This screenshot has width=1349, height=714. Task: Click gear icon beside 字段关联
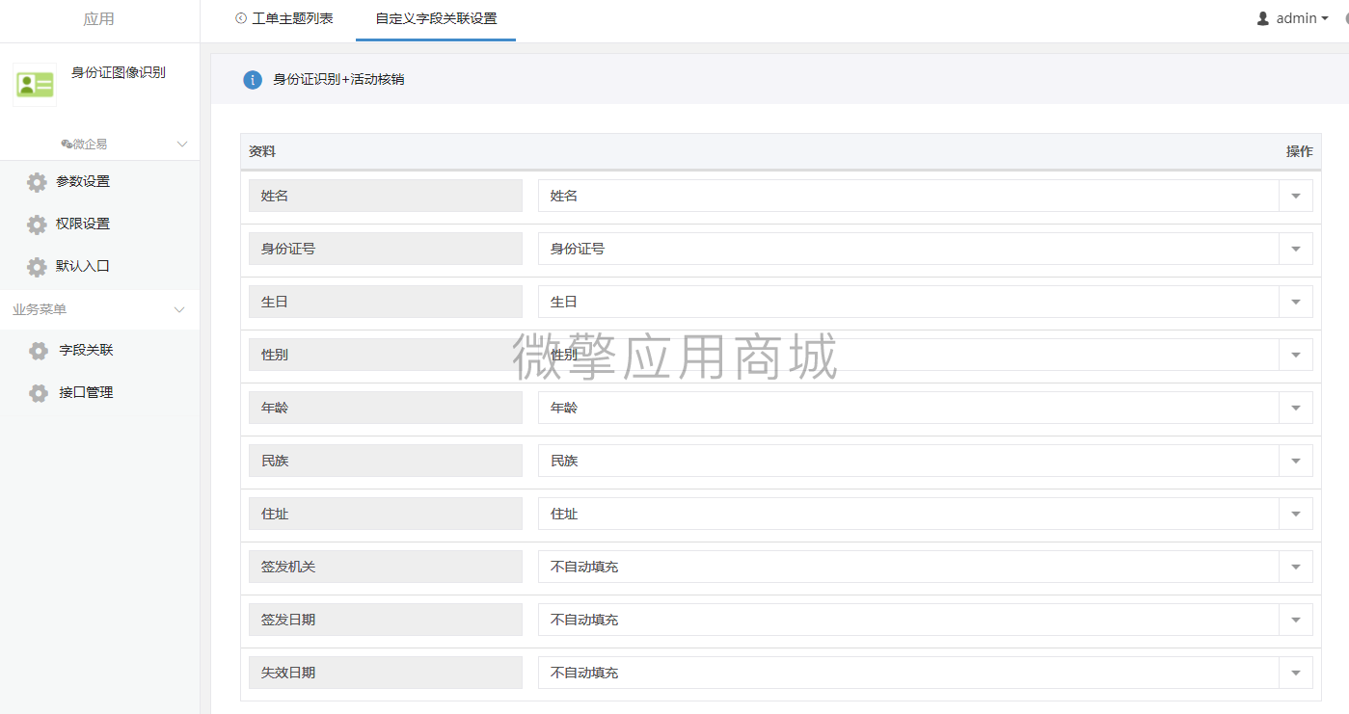tap(39, 351)
